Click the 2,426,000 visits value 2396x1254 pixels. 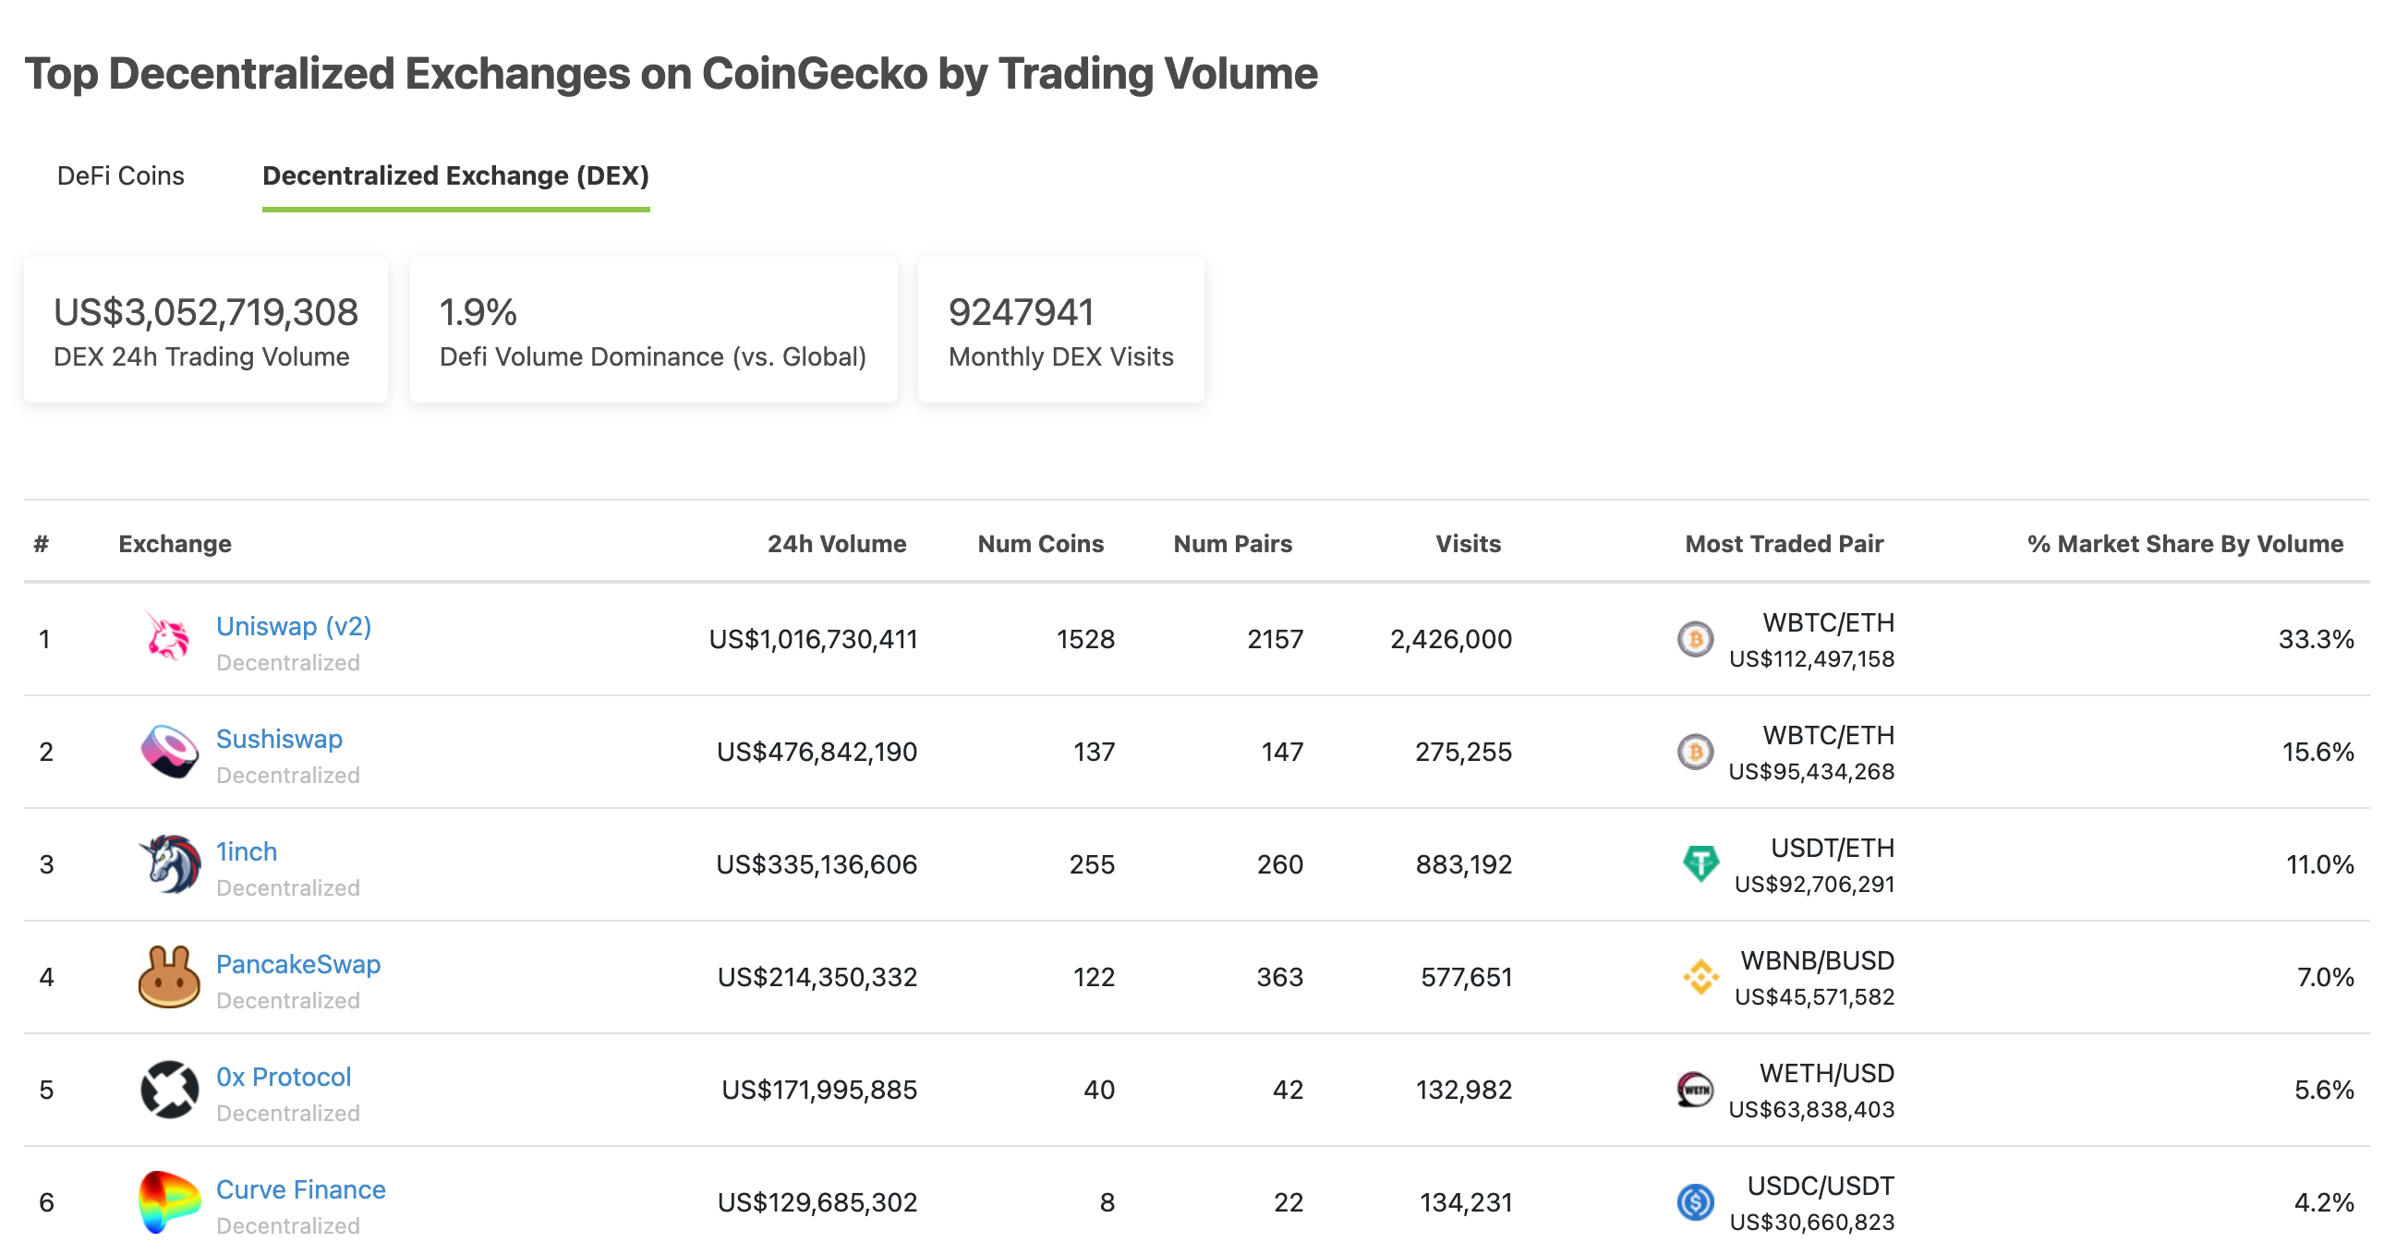1450,639
